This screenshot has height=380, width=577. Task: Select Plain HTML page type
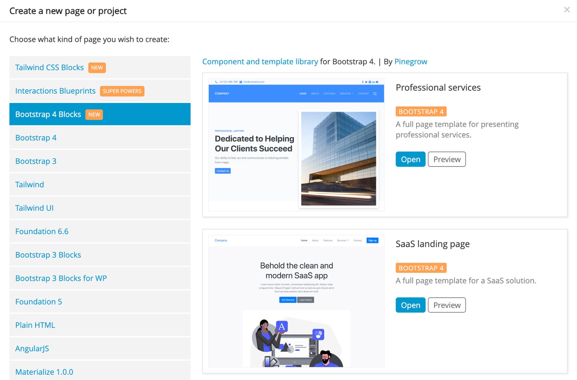click(100, 325)
